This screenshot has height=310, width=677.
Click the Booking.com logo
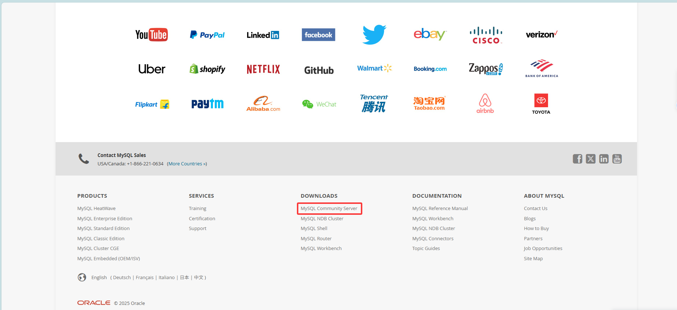click(x=430, y=69)
